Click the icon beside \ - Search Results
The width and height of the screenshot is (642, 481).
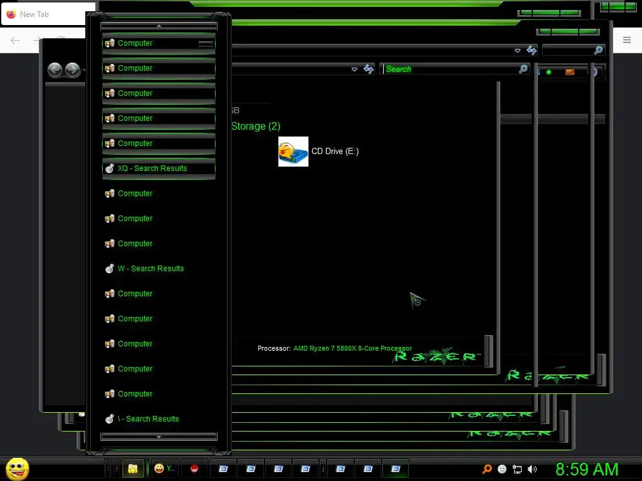[x=109, y=419]
